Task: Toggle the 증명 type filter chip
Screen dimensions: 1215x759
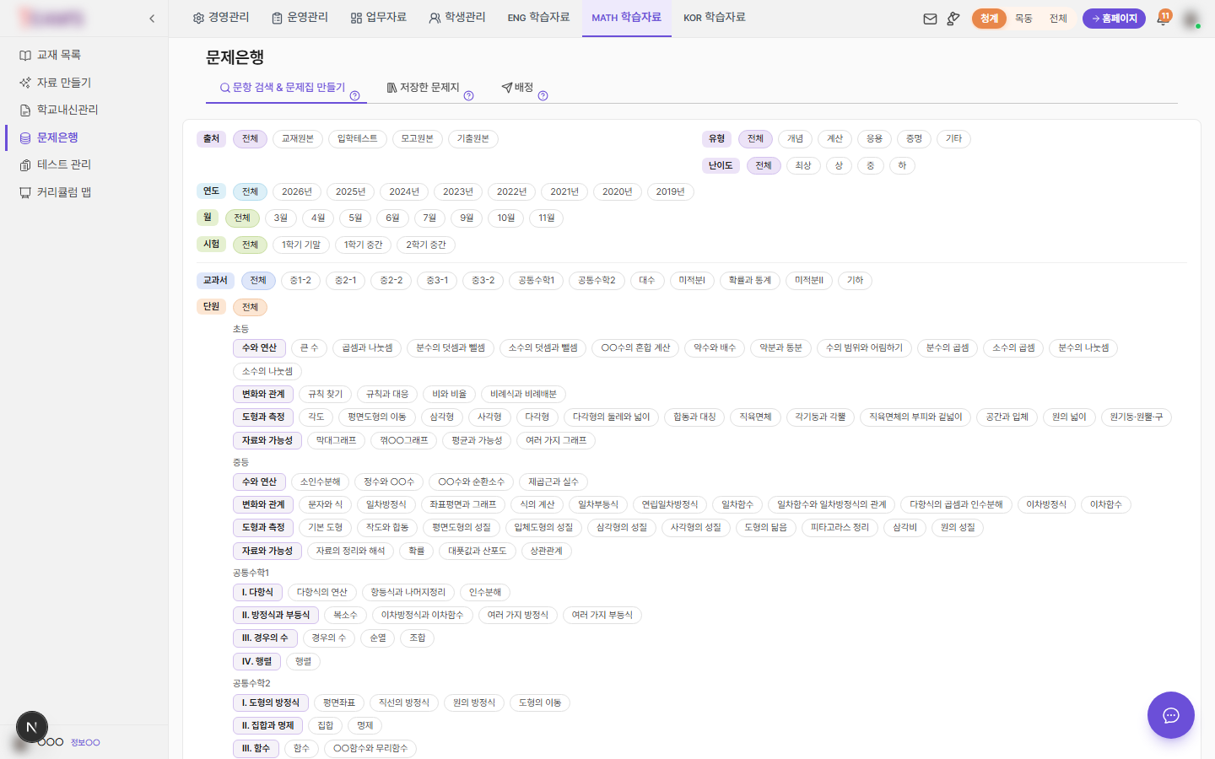Action: coord(914,139)
